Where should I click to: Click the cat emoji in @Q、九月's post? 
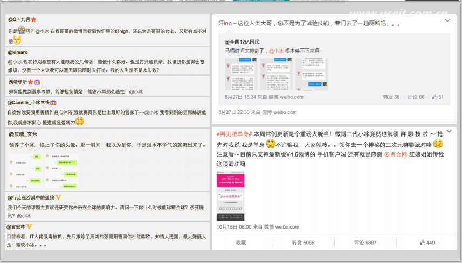pos(17,40)
